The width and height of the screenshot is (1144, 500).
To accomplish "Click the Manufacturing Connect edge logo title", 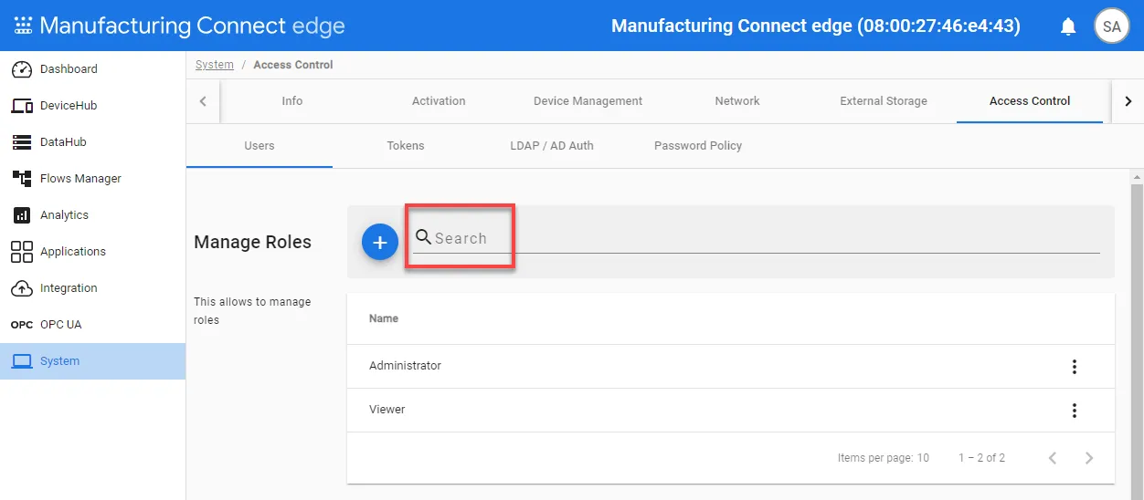I will (192, 26).
